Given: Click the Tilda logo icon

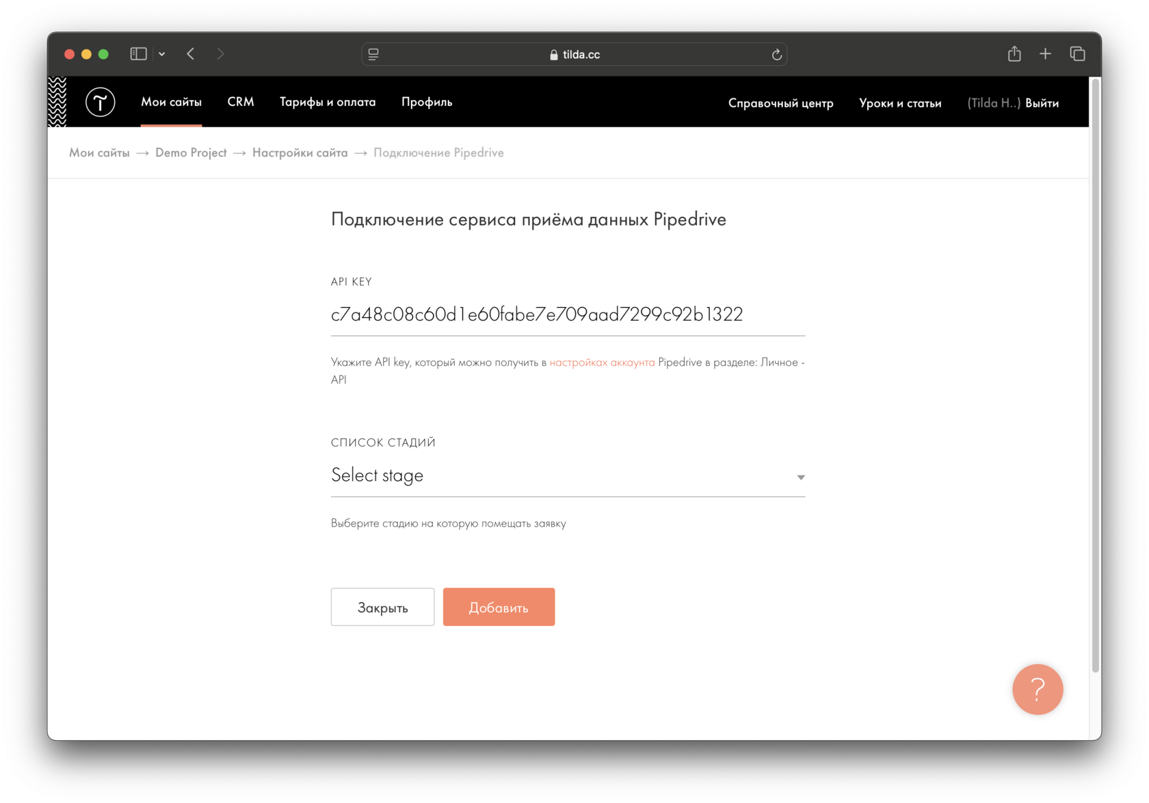Looking at the screenshot, I should (x=100, y=102).
